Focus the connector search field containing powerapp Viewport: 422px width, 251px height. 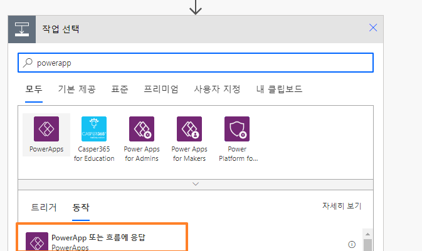coord(196,63)
